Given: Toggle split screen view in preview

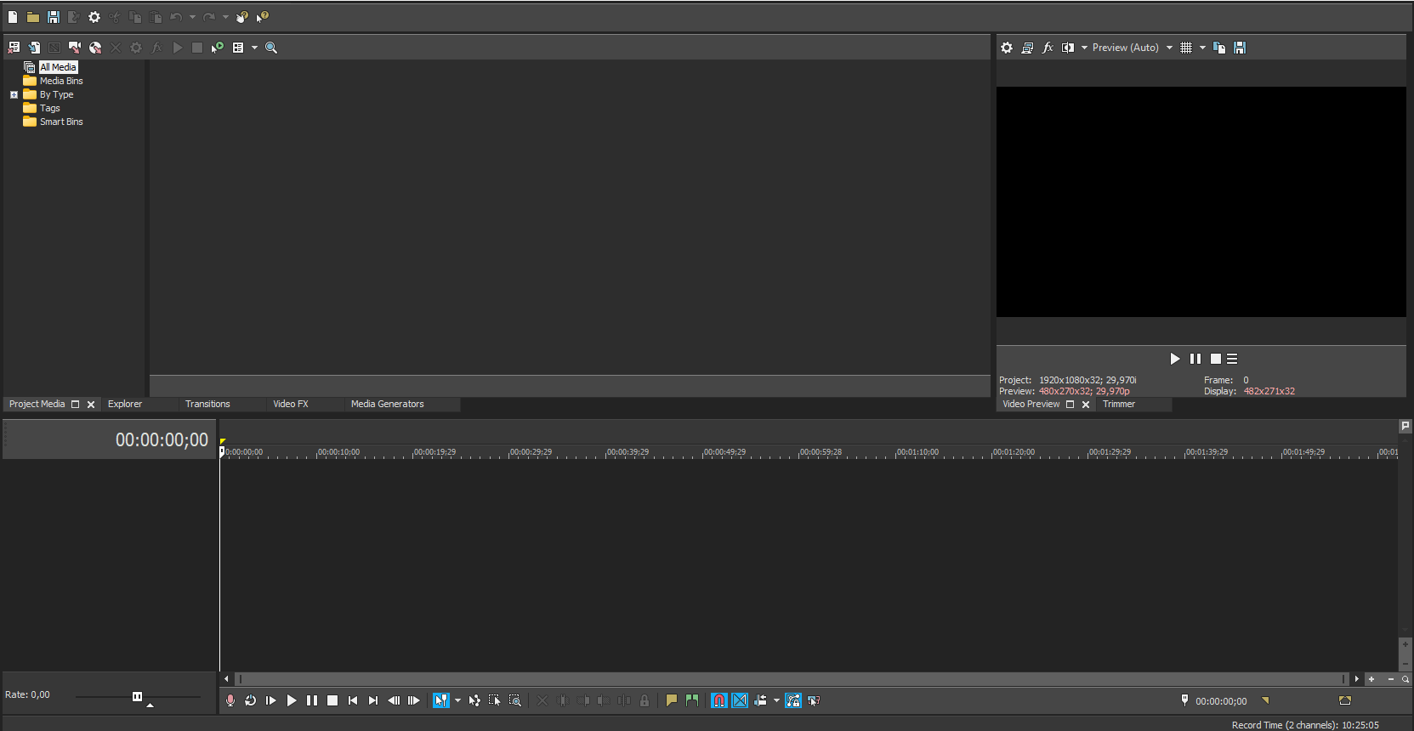Looking at the screenshot, I should 1068,48.
